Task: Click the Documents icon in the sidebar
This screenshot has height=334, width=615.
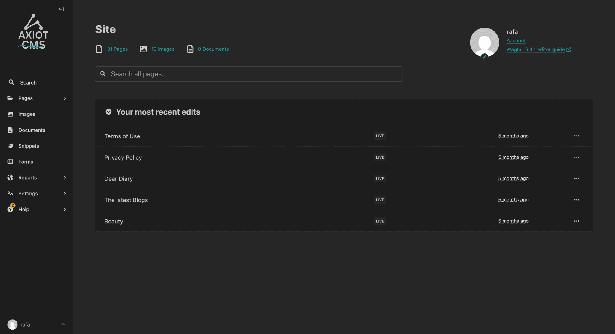Action: (10, 130)
